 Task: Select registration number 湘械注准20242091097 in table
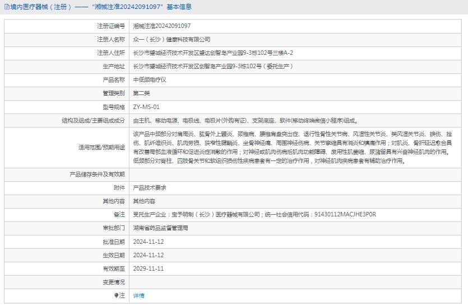coord(161,26)
